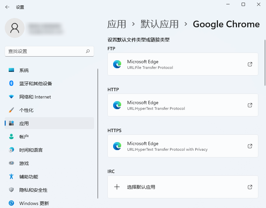Click the plus icon under IRC
This screenshot has width=266, height=208.
click(117, 187)
